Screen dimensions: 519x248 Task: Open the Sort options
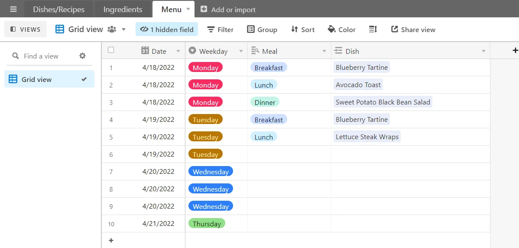302,29
